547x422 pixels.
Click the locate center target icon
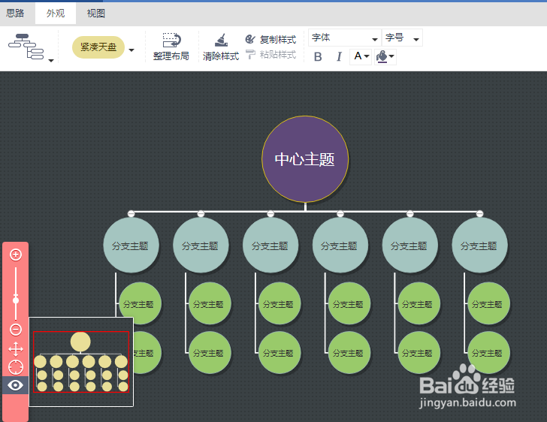15,367
